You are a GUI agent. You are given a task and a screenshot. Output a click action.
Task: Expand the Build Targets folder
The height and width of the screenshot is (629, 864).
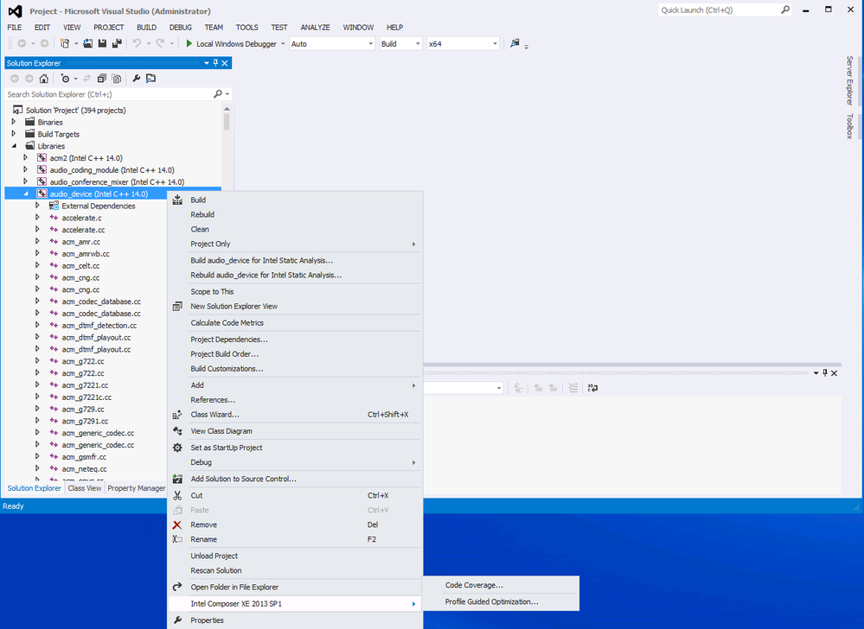[14, 134]
